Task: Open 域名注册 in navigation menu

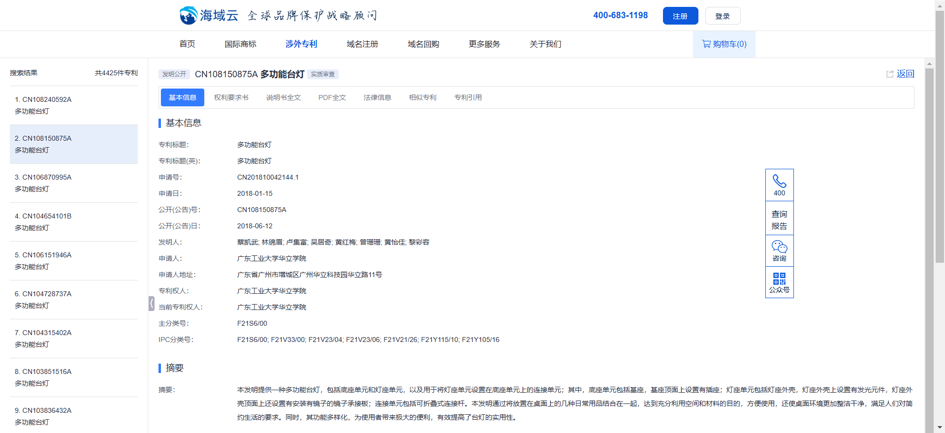Action: click(x=362, y=44)
